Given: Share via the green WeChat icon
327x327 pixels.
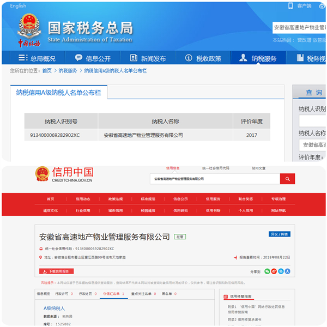Looking at the screenshot, I should coord(267,271).
